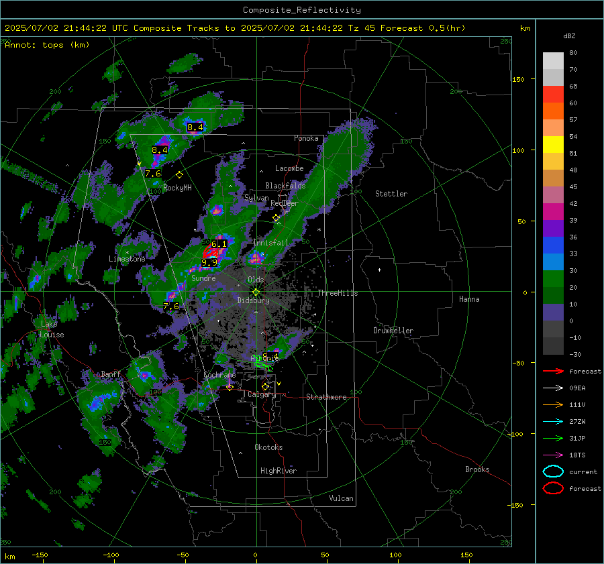The image size is (604, 564).
Task: Click the Sylvan city label
Action: point(256,198)
